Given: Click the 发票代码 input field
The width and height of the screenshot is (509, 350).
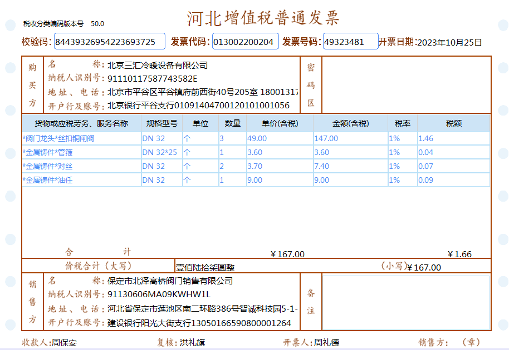Looking at the screenshot, I should click(x=245, y=42).
